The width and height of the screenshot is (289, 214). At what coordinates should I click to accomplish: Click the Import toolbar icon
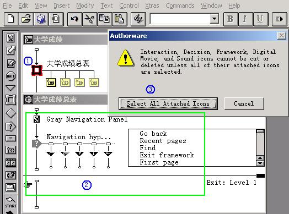[x=56, y=19]
